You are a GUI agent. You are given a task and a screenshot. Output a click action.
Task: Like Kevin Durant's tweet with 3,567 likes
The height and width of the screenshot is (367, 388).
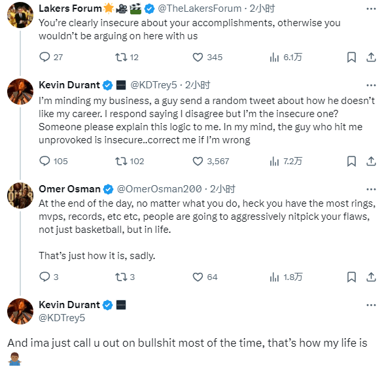pos(198,162)
